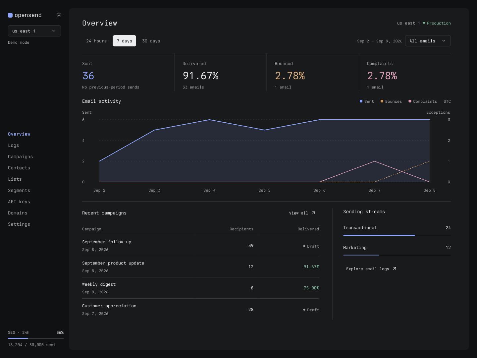Click the Draft status of Customer appreciation
Viewport: 477px width, 358px height.
pyautogui.click(x=311, y=310)
